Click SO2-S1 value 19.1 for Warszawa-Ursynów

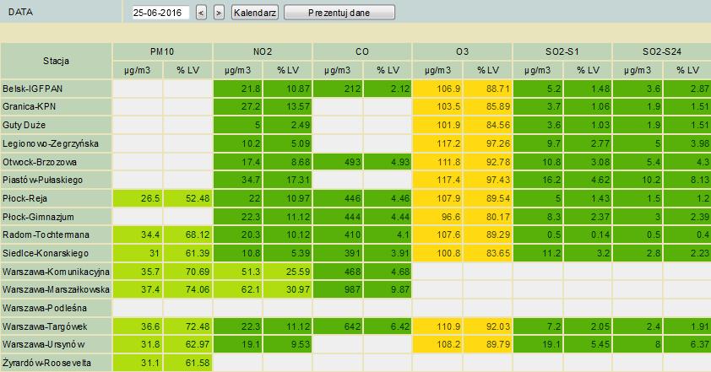coord(537,344)
